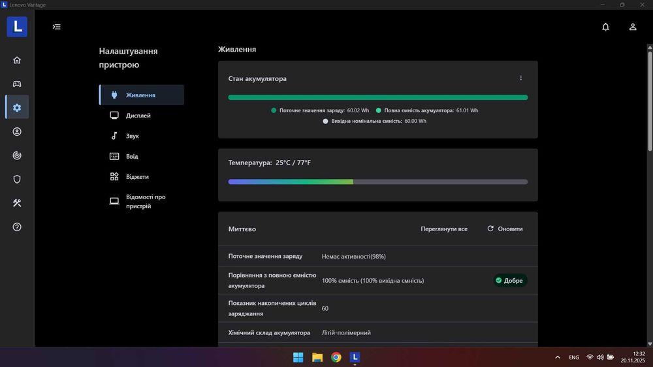
Task: Show hidden tray icons chevron
Action: point(558,357)
